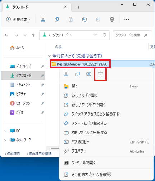
Task: Select PC in the navigation pane
Action: (15, 131)
